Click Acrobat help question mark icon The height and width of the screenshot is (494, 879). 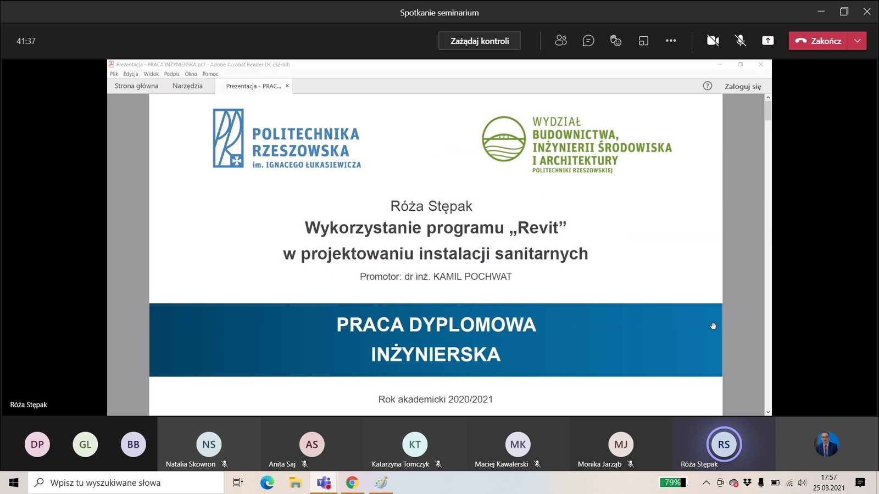click(708, 86)
